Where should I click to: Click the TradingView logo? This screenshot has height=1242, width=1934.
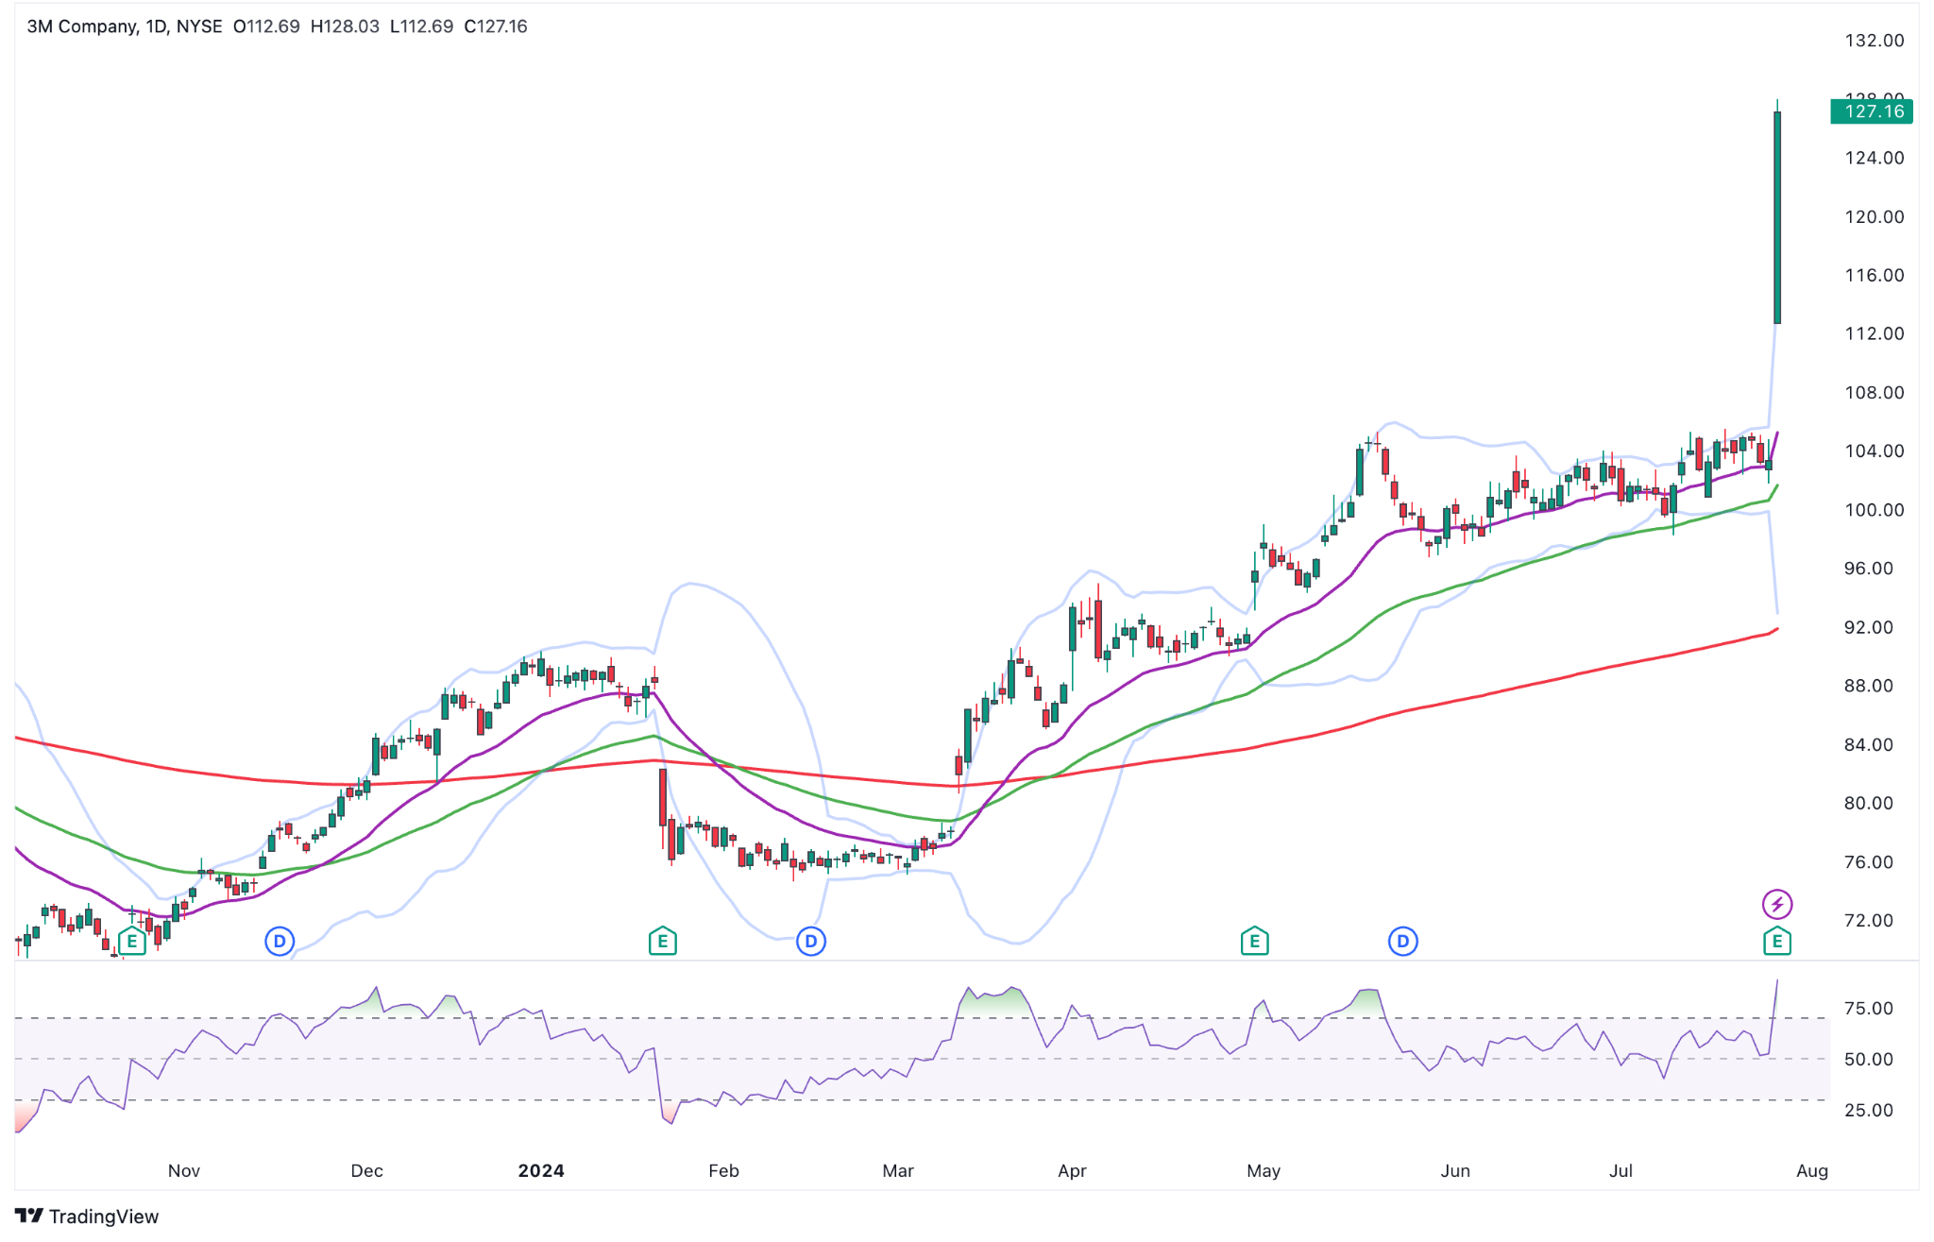[87, 1216]
